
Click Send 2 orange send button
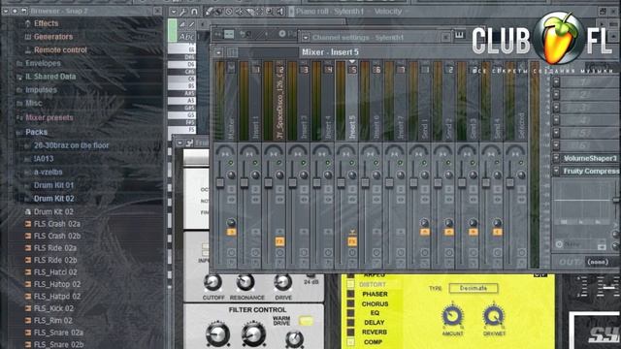point(448,233)
